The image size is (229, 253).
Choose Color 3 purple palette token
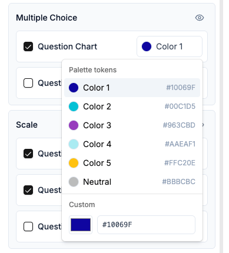pyautogui.click(x=132, y=125)
